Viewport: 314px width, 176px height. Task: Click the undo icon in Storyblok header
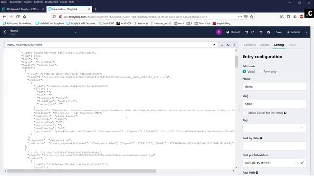(246, 32)
